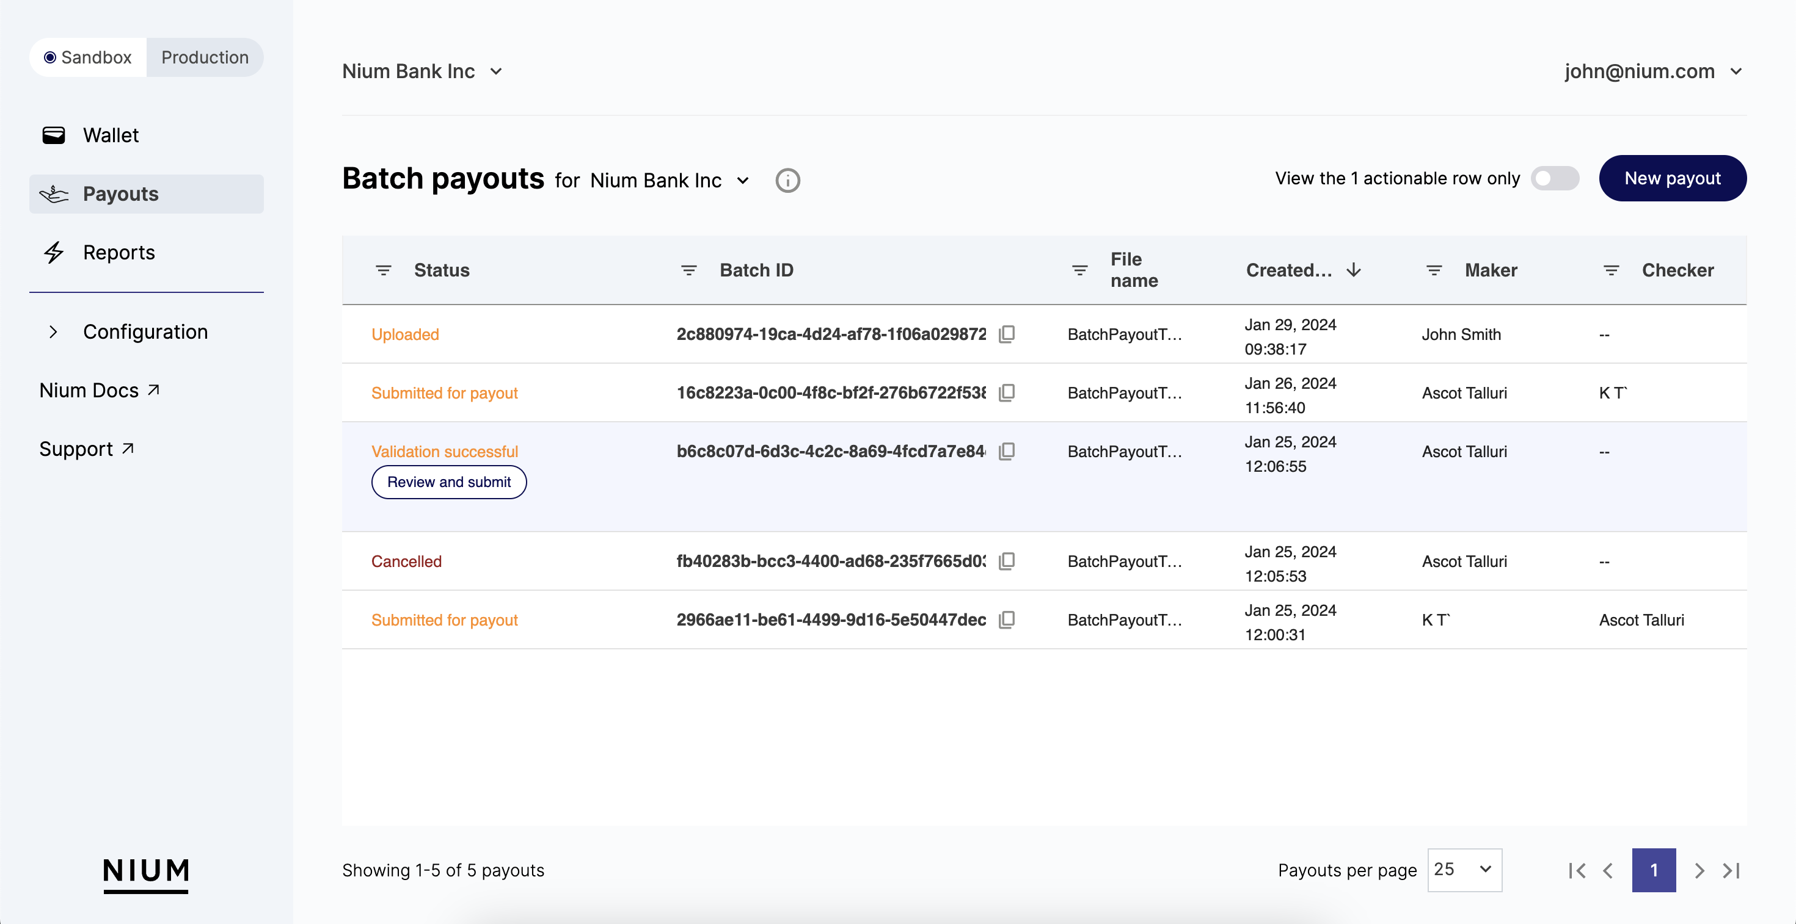The image size is (1796, 924).
Task: Open Reports via the lightning bolt icon
Action: (x=54, y=252)
